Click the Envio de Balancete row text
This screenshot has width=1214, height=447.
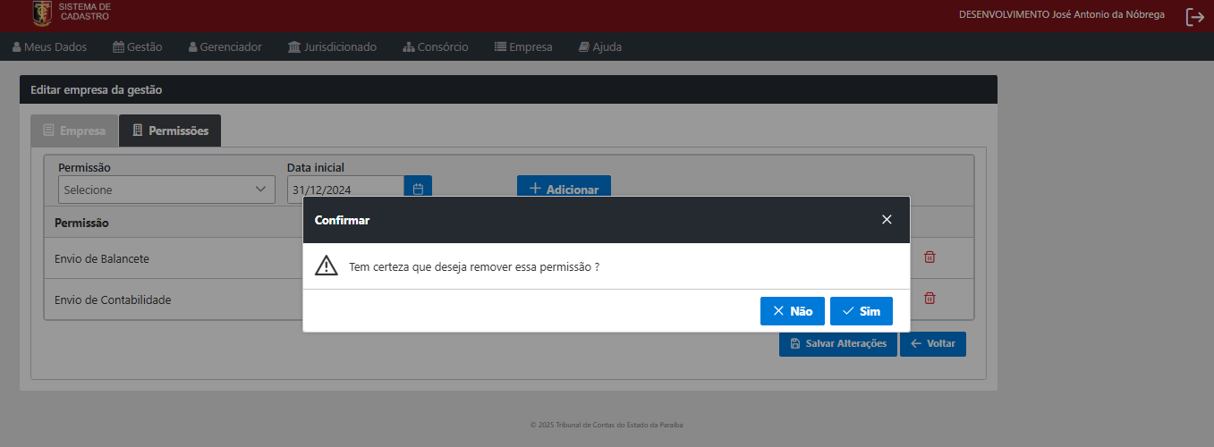102,258
